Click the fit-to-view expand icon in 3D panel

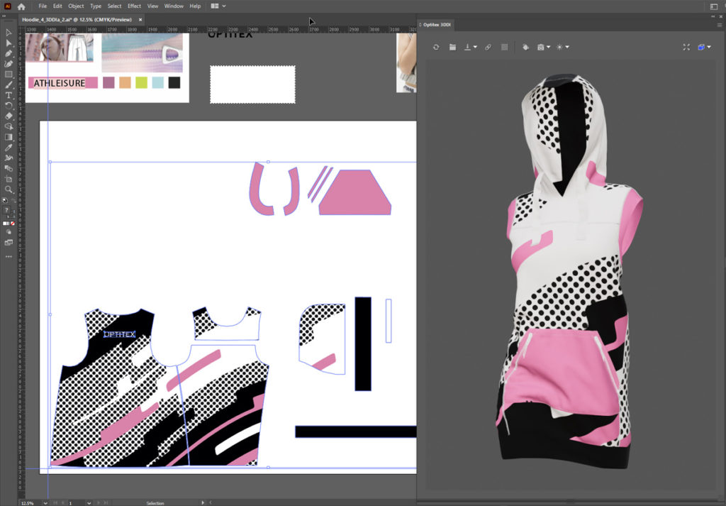pos(686,47)
